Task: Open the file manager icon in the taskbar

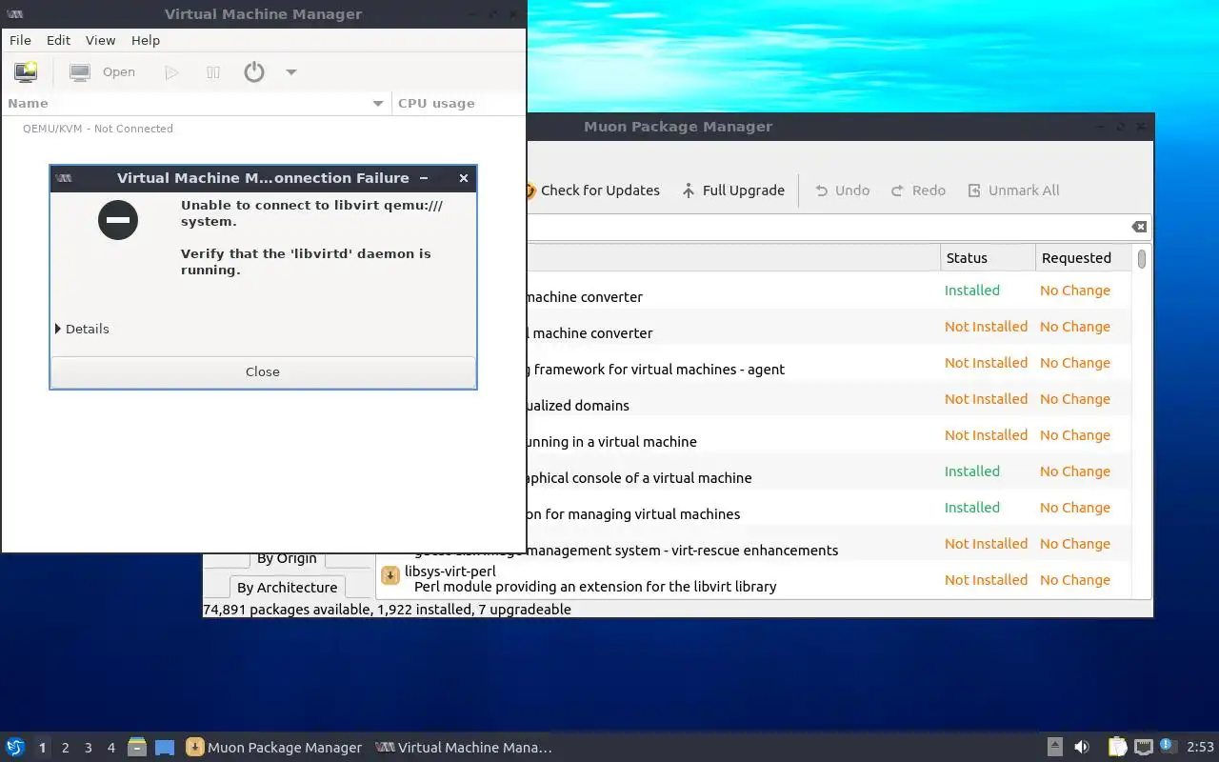Action: pyautogui.click(x=137, y=747)
